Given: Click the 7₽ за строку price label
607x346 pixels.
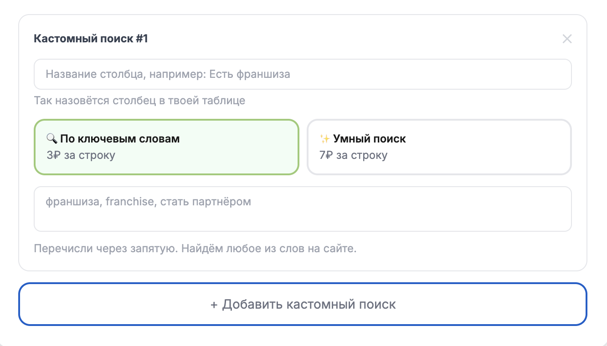Looking at the screenshot, I should coord(355,155).
